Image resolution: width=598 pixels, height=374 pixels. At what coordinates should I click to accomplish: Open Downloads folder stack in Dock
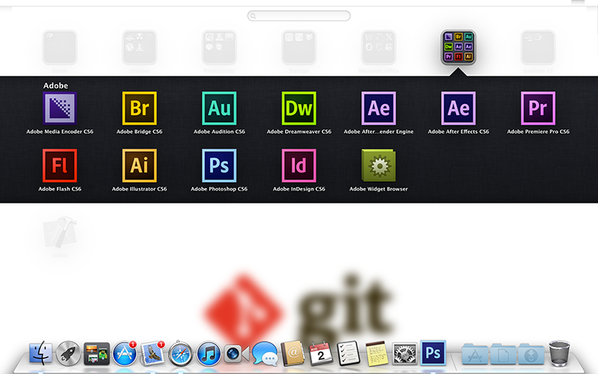[531, 354]
